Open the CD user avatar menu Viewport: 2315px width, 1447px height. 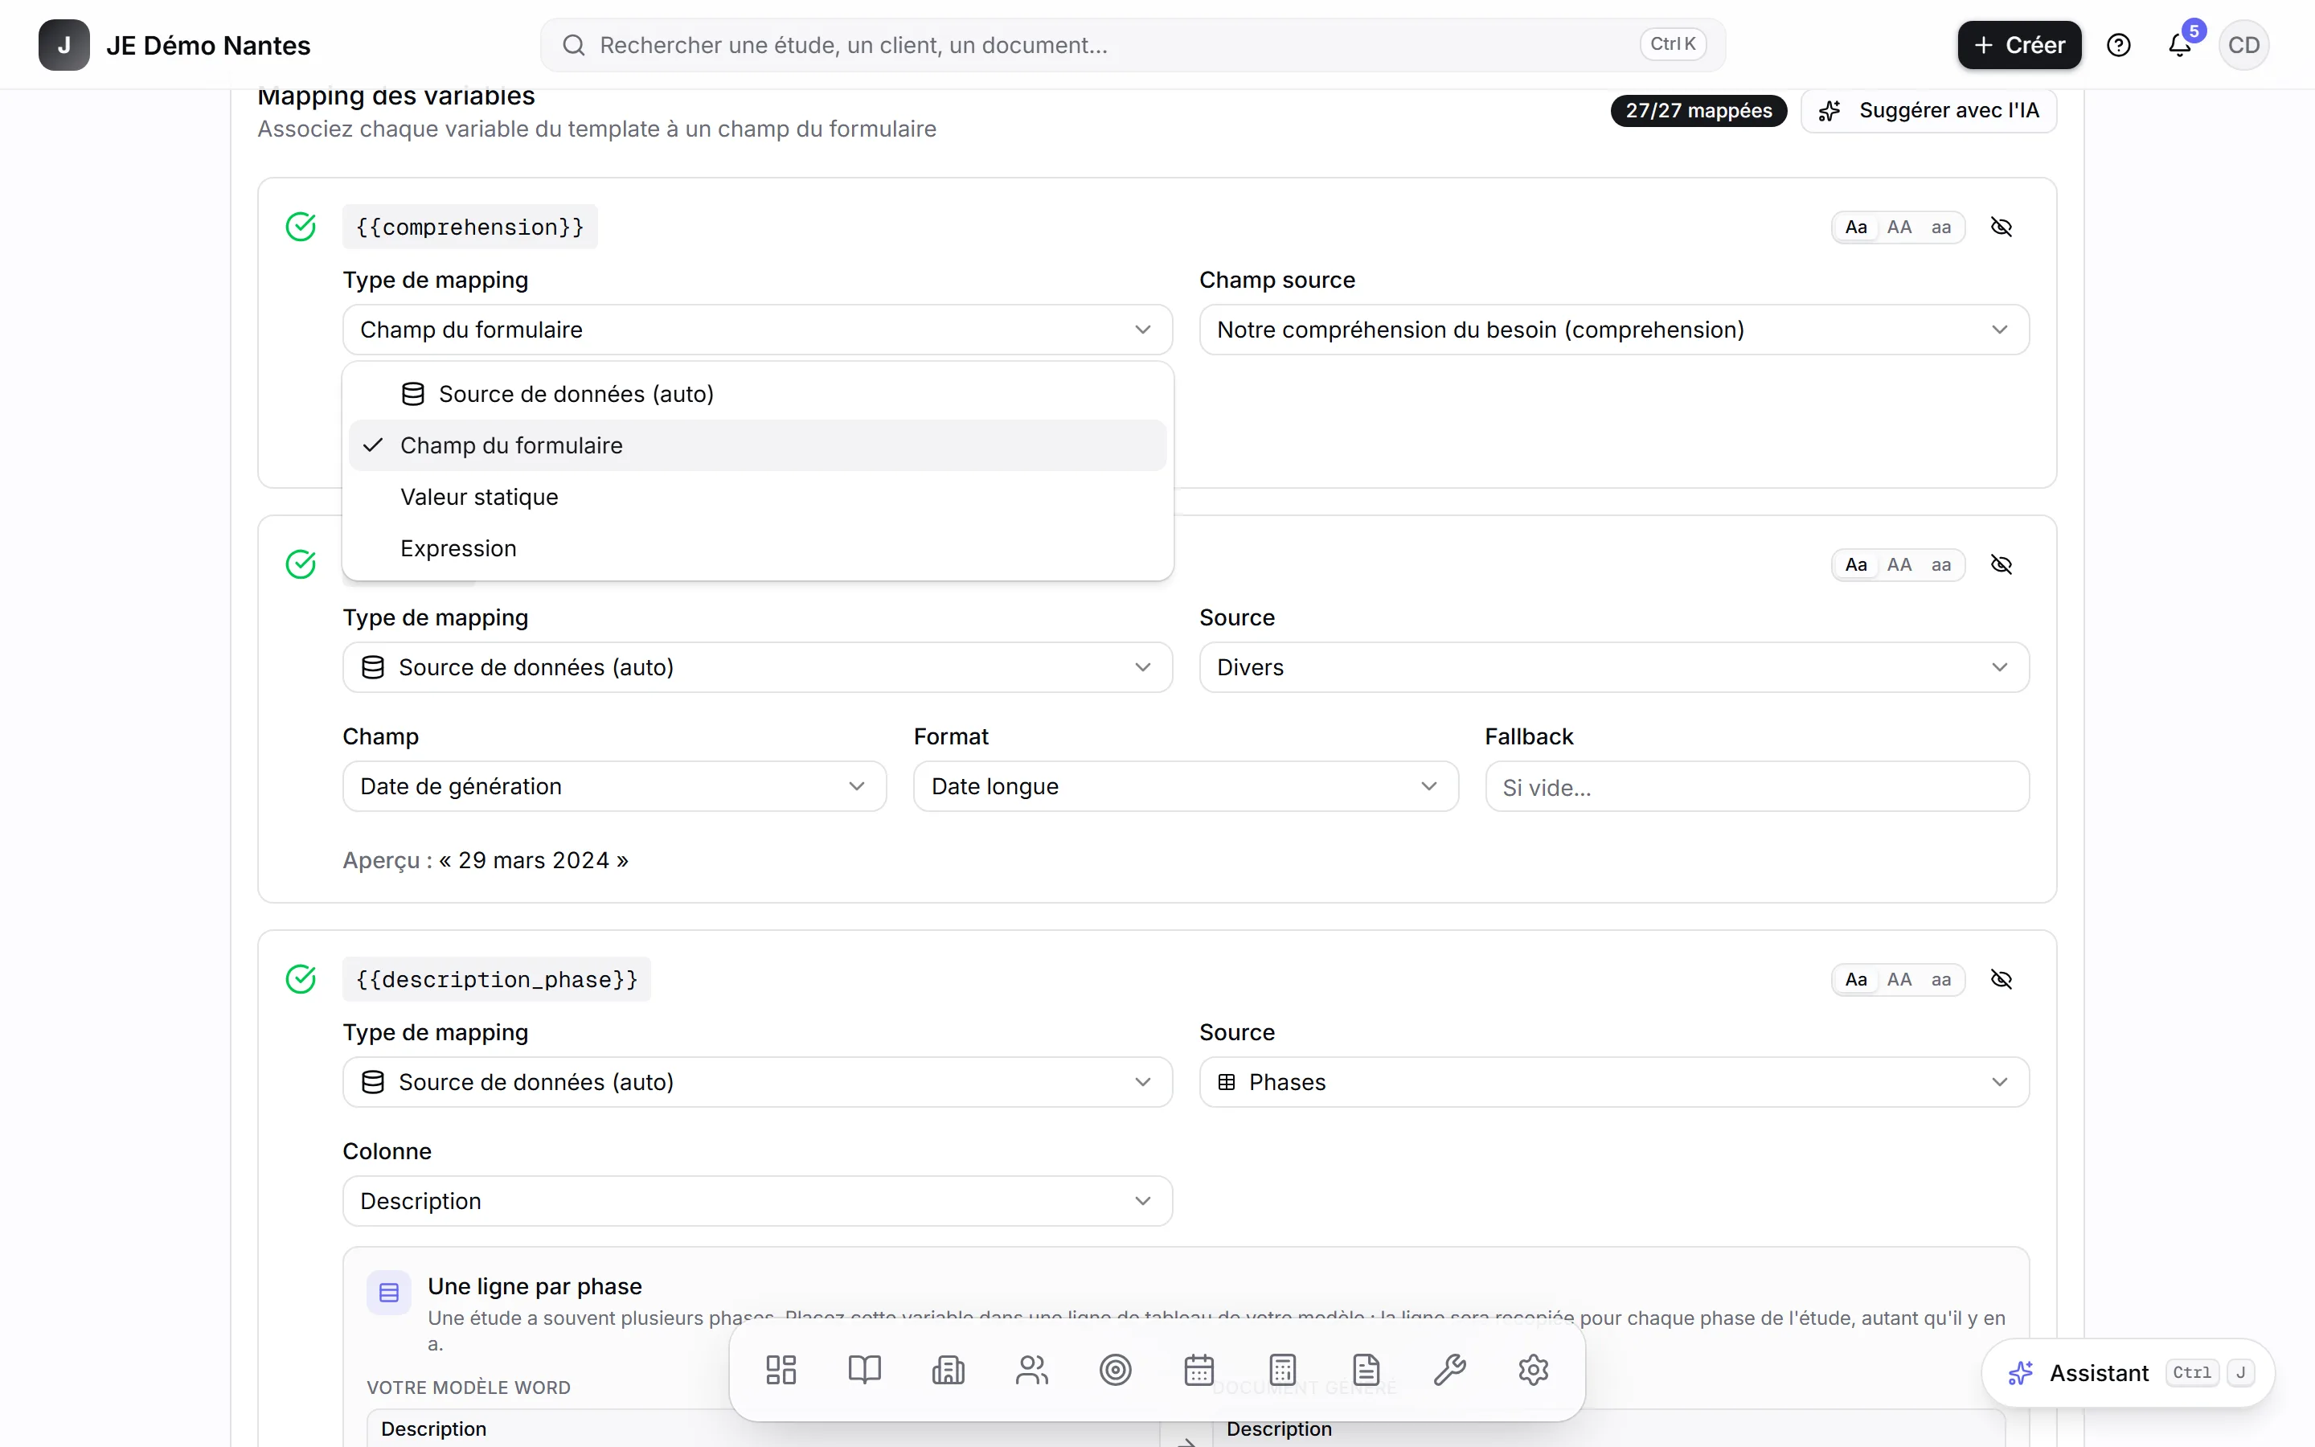2243,45
